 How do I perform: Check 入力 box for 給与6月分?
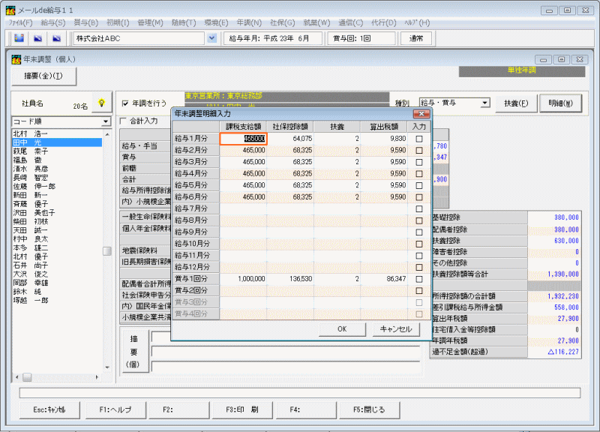(419, 197)
